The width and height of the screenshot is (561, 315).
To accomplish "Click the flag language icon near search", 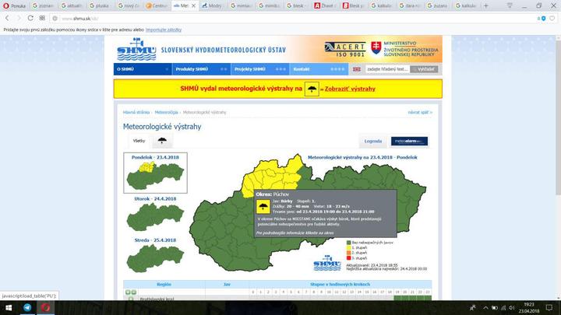I will [358, 68].
